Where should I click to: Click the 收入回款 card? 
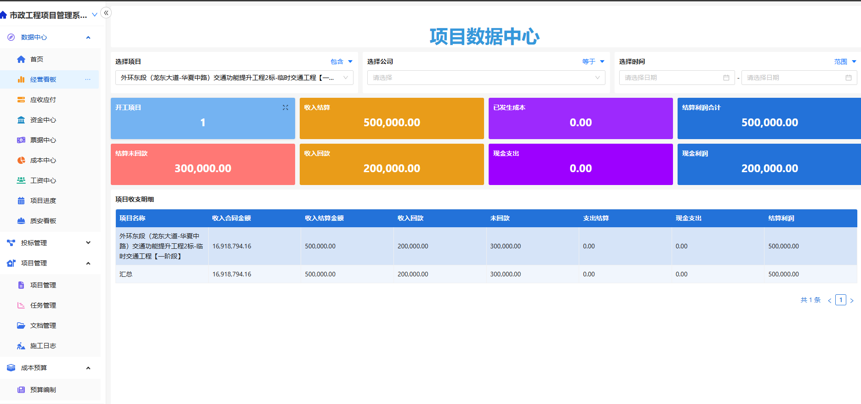[392, 164]
